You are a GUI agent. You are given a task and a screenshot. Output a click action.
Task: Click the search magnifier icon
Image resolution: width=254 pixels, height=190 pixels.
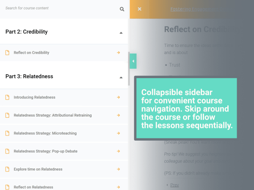tap(122, 9)
